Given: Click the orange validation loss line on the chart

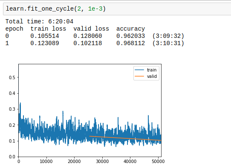Looking at the screenshot, I should pyautogui.click(x=125, y=138).
